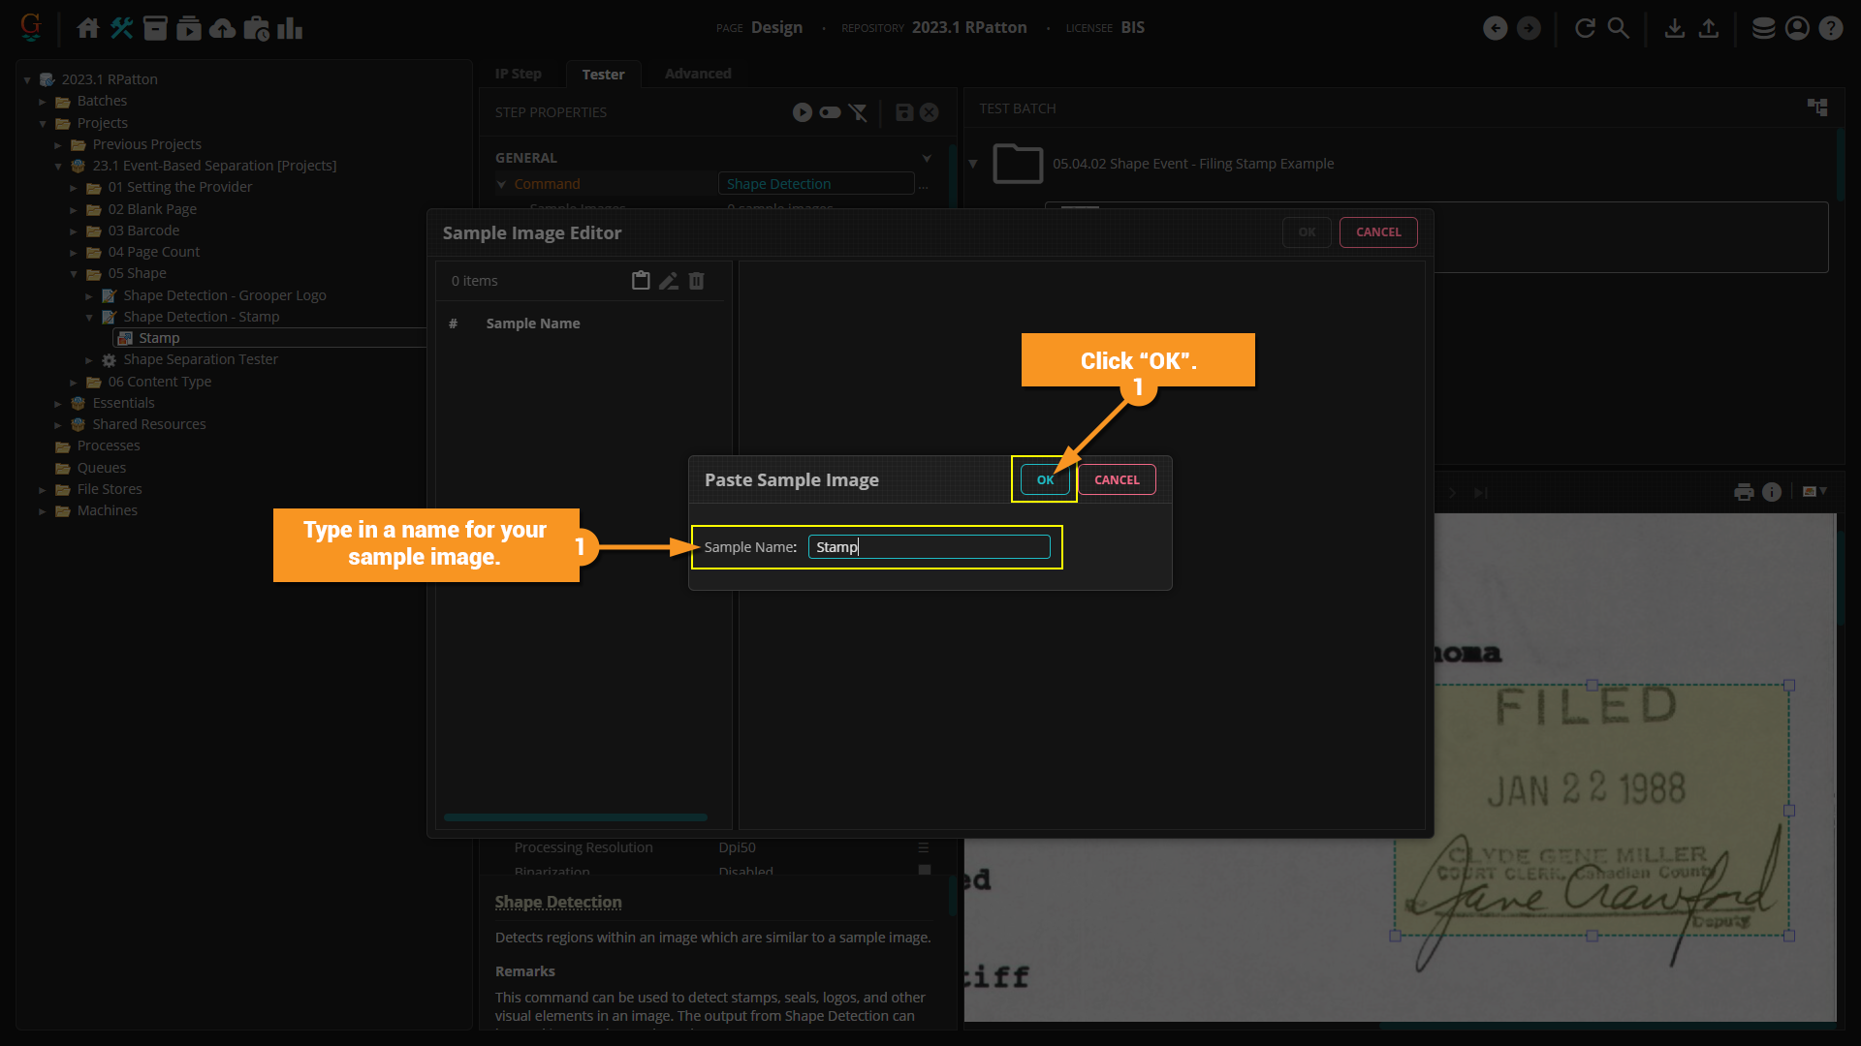The width and height of the screenshot is (1861, 1046).
Task: Collapse the 05 Shape folder
Action: (74, 274)
